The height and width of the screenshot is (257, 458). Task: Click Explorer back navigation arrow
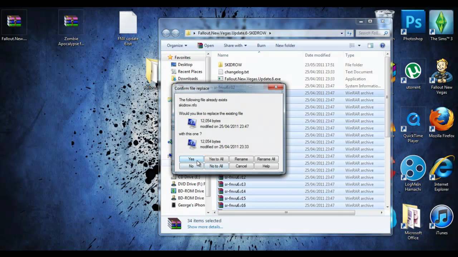(x=166, y=33)
